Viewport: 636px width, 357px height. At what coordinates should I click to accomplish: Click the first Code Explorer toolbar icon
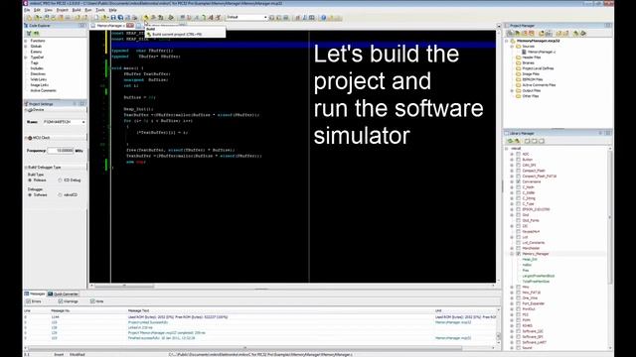(x=29, y=33)
